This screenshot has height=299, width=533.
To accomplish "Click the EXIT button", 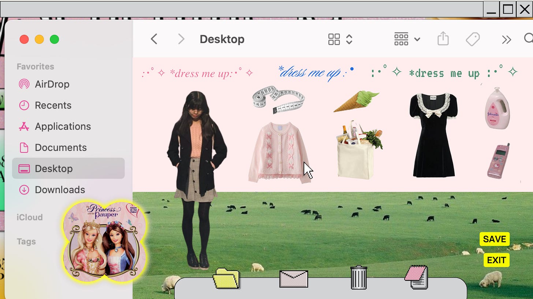I will (496, 260).
